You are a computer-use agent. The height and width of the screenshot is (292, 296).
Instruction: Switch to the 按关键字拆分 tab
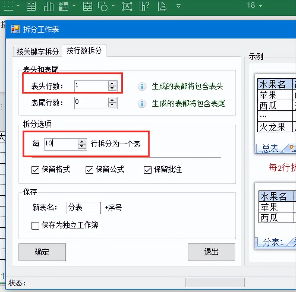[37, 51]
